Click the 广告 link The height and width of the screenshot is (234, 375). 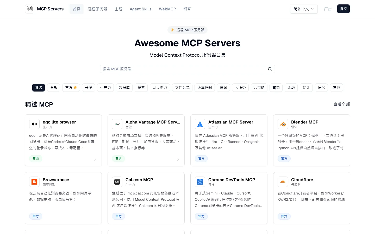coord(328,9)
